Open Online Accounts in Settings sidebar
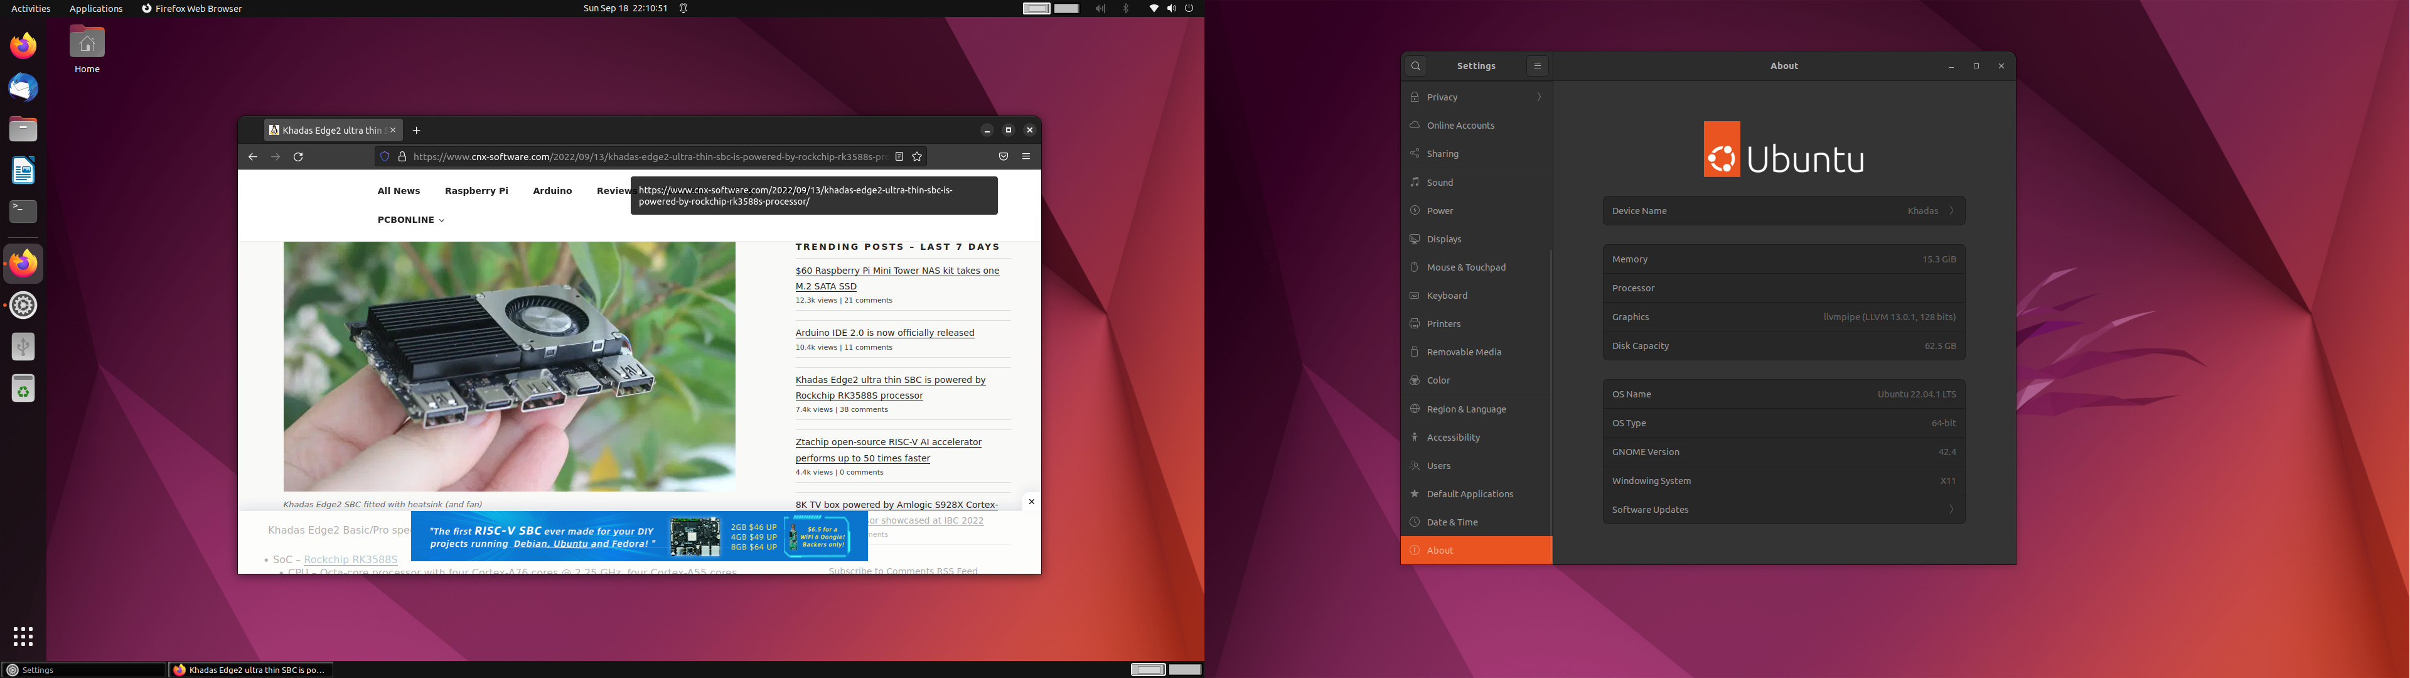The height and width of the screenshot is (678, 2410). [x=1476, y=126]
